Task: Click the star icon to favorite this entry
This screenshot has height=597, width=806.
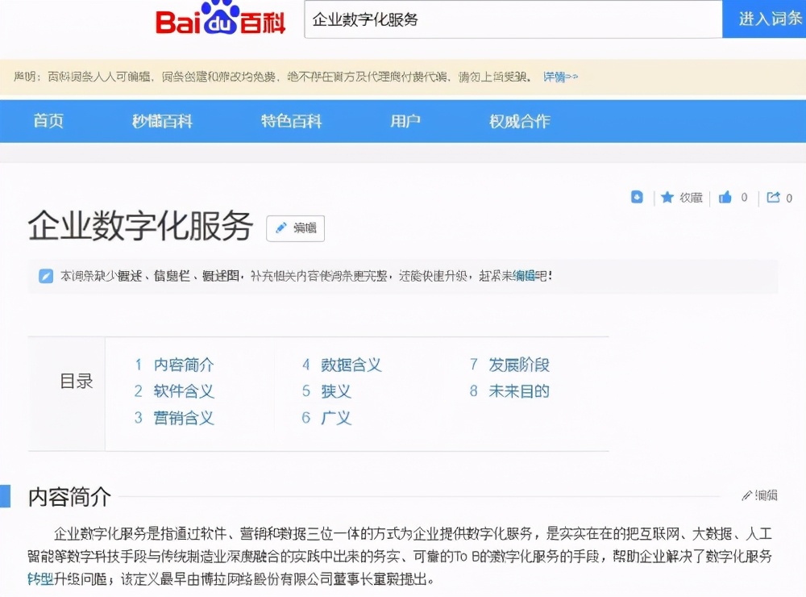Action: point(669,197)
